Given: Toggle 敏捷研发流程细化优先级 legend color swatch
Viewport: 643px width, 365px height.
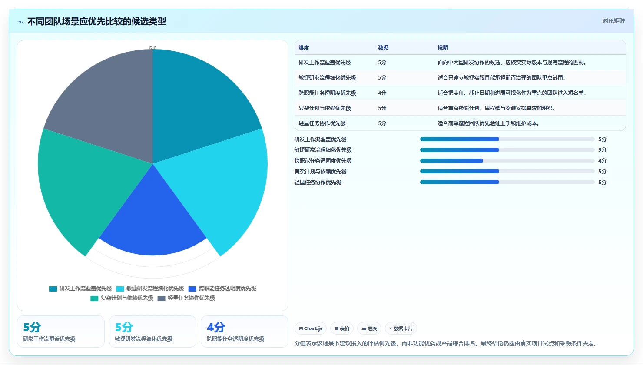Looking at the screenshot, I should [120, 289].
